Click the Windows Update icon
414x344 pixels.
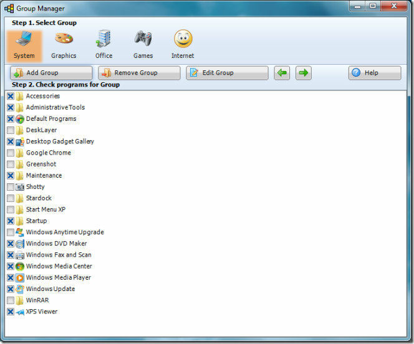(x=19, y=289)
